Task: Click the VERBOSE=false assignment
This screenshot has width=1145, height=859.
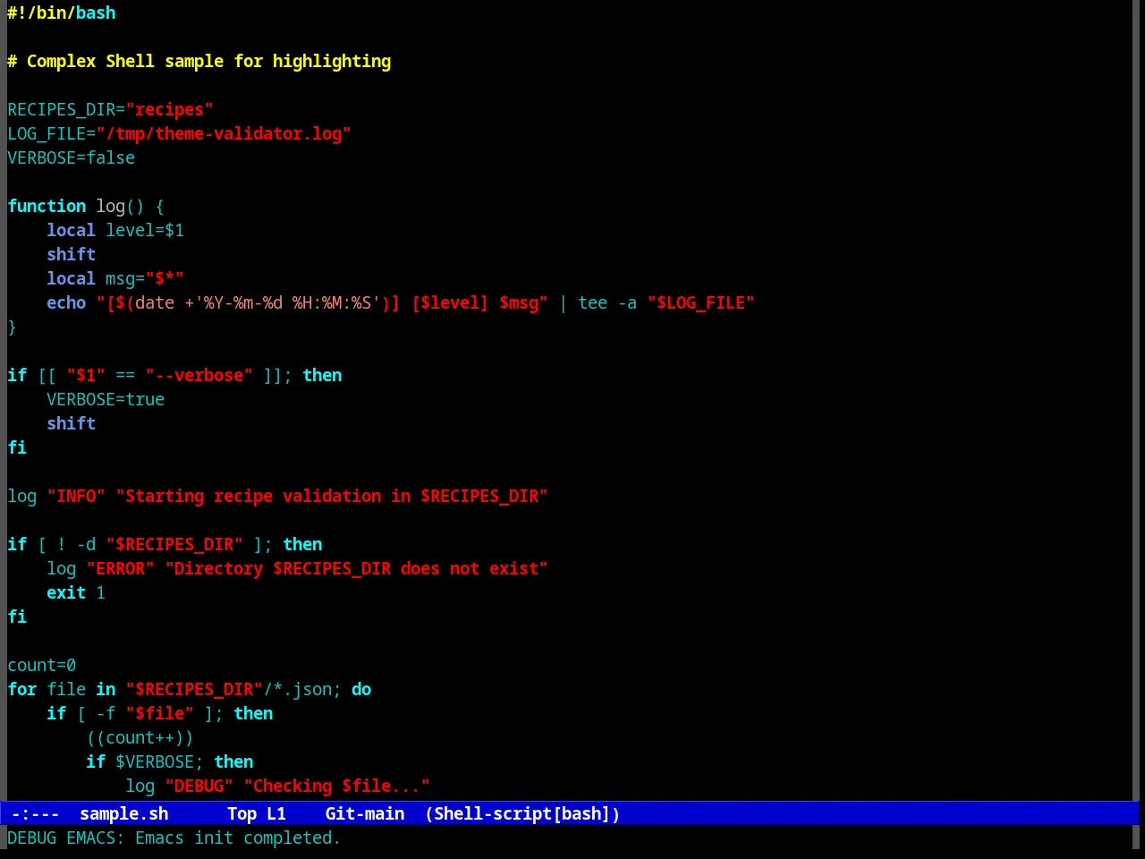Action: 72,157
